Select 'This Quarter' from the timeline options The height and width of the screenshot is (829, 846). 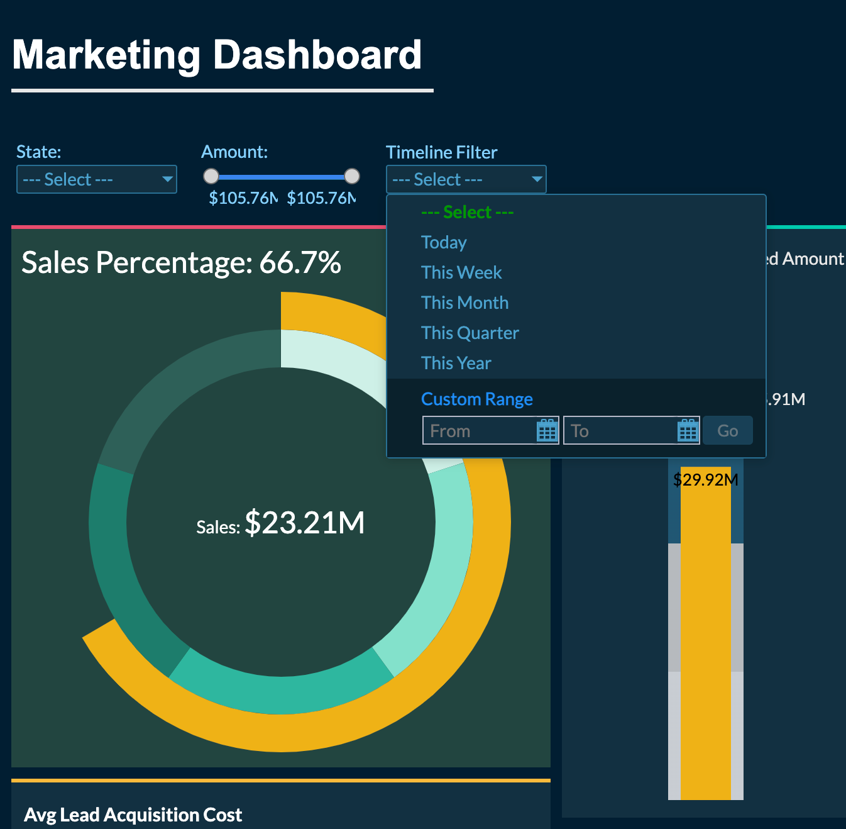click(470, 333)
